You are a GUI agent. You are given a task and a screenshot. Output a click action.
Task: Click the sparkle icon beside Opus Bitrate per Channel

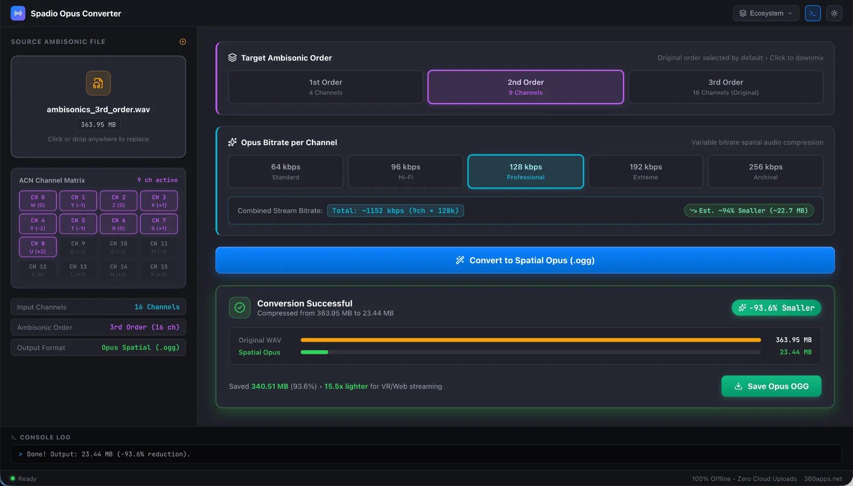(x=232, y=142)
